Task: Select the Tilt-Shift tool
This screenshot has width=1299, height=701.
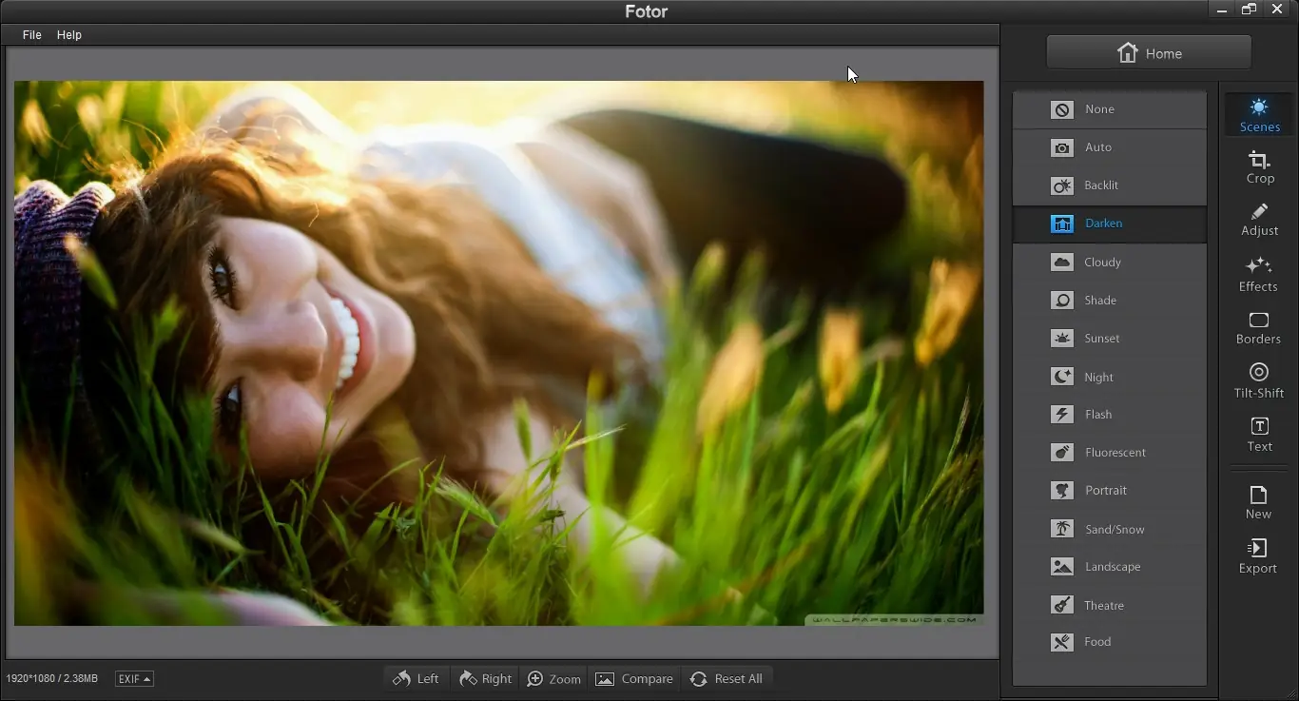Action: pos(1258,380)
